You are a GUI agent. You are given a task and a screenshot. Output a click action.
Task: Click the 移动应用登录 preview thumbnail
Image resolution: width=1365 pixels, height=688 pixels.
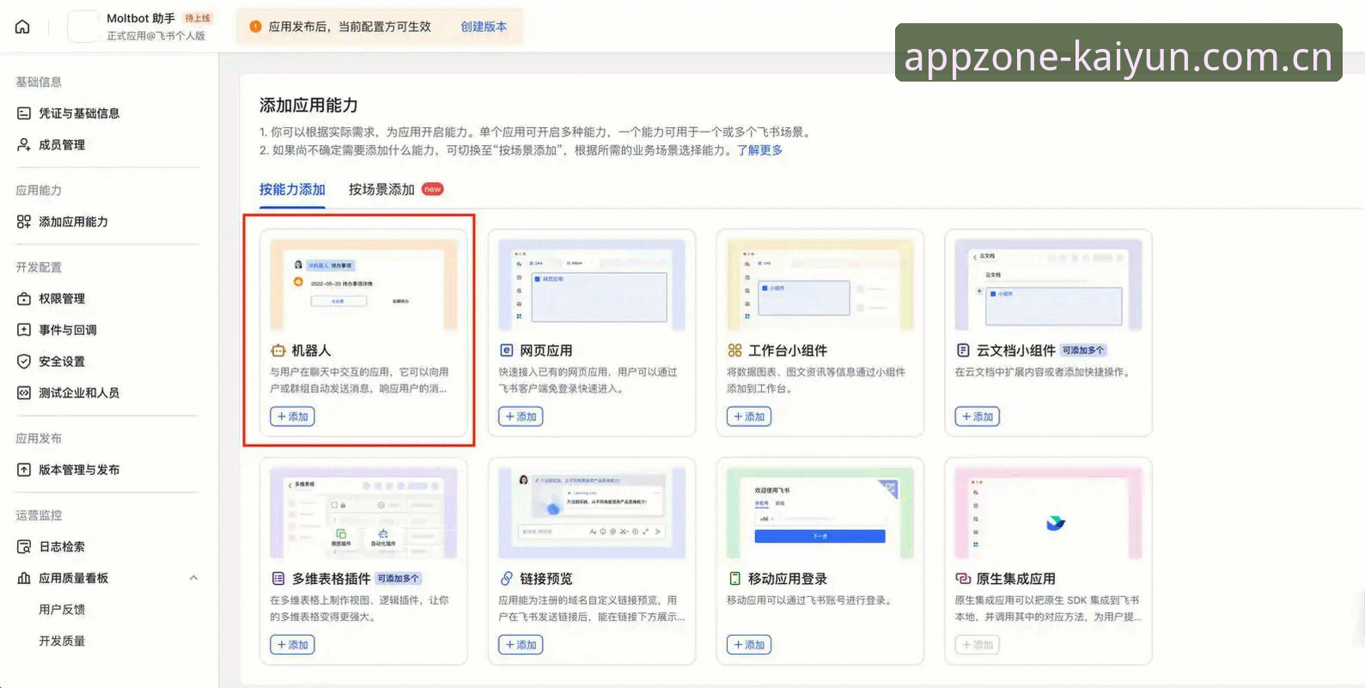pos(820,514)
